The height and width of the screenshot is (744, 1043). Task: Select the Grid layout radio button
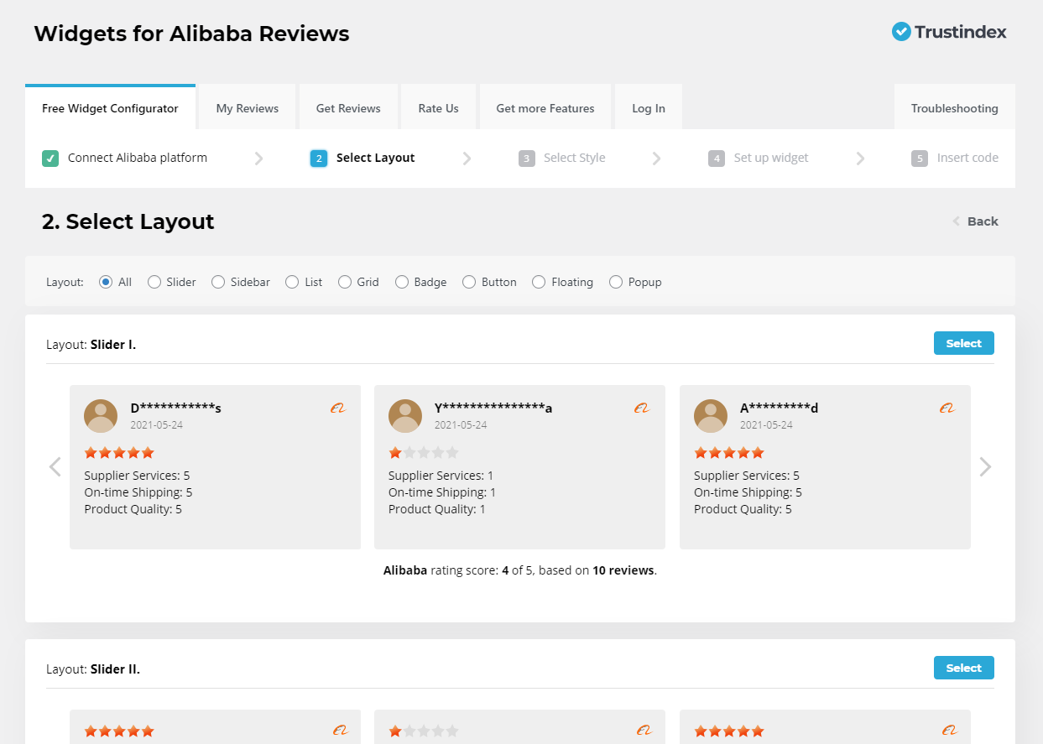[345, 282]
